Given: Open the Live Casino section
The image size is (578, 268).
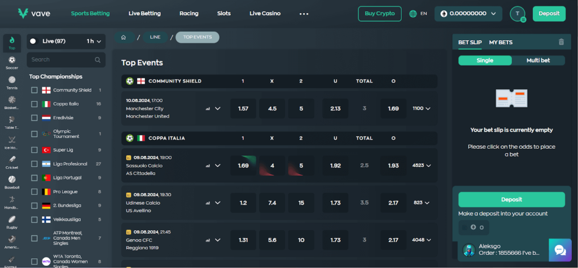Looking at the screenshot, I should pyautogui.click(x=265, y=14).
